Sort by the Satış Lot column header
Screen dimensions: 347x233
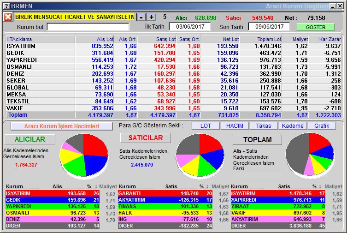[157, 39]
